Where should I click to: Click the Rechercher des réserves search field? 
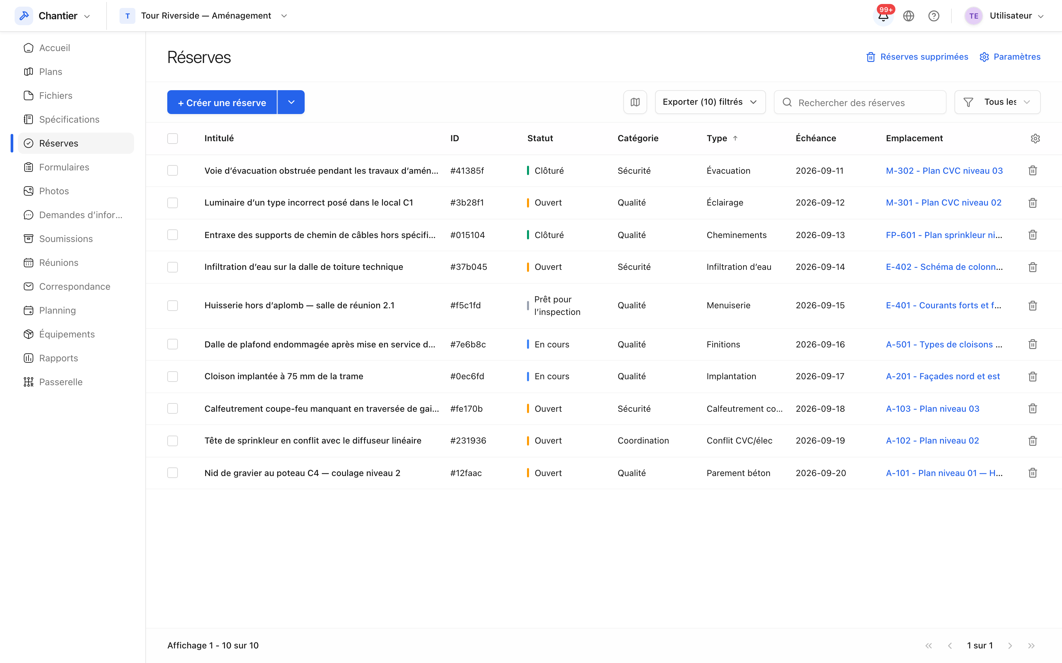[x=860, y=102]
